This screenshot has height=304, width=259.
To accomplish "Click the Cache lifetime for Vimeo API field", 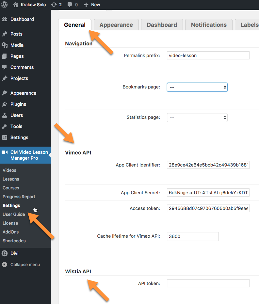I will pyautogui.click(x=193, y=236).
